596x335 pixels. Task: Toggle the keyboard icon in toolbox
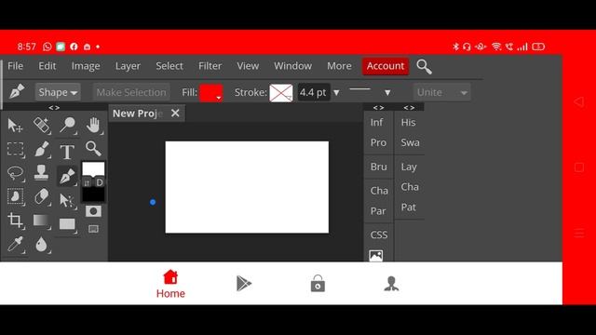point(93,229)
